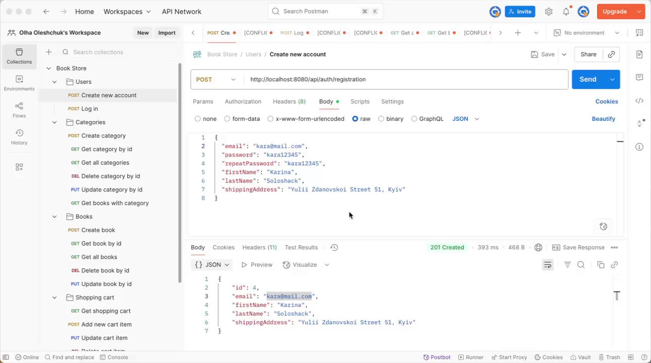
Task: Open notifications bell icon
Action: 566,12
